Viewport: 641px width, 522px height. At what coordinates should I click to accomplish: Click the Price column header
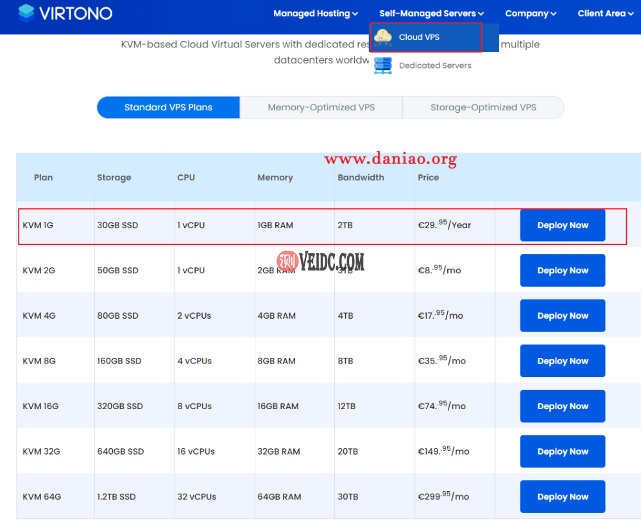pos(428,178)
